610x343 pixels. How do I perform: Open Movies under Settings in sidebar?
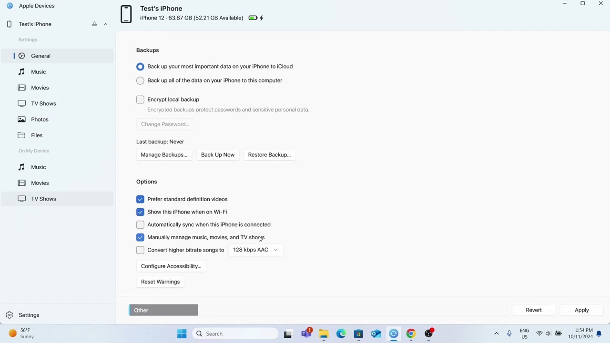pos(57,88)
